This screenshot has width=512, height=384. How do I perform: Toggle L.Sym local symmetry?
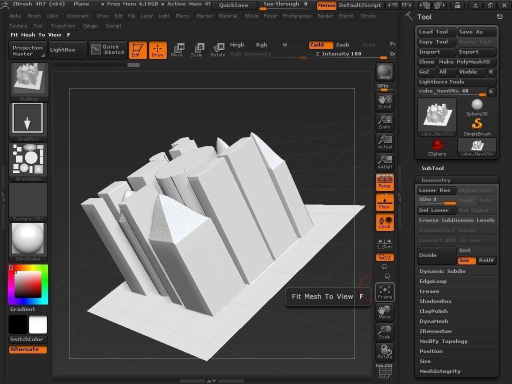point(384,243)
